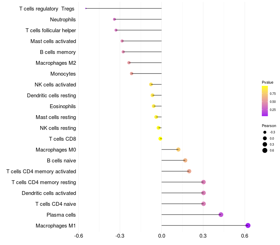280x245 pixels.
Task: Click the Pearson -0.3 legend circle
Action: 265,132
